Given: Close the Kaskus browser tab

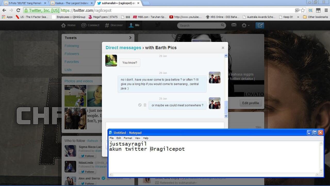Looking at the screenshot, I should 92,3.
